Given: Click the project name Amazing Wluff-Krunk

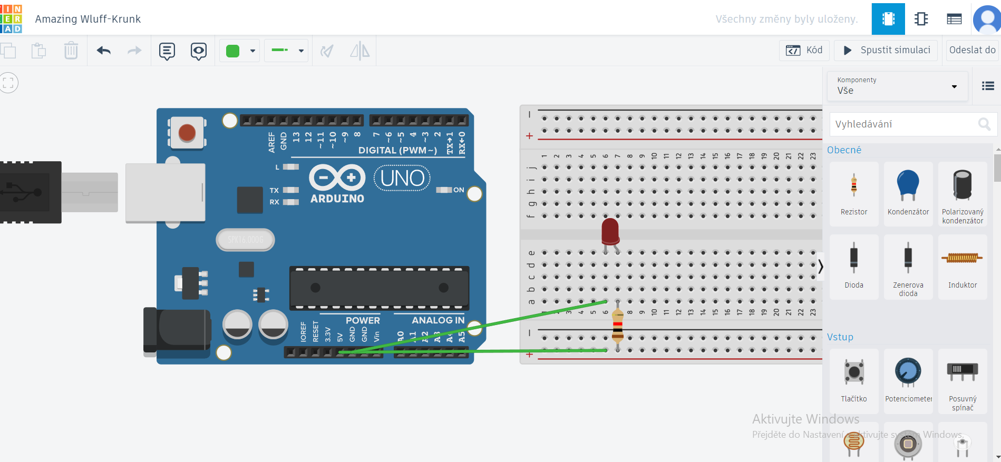Looking at the screenshot, I should (88, 19).
